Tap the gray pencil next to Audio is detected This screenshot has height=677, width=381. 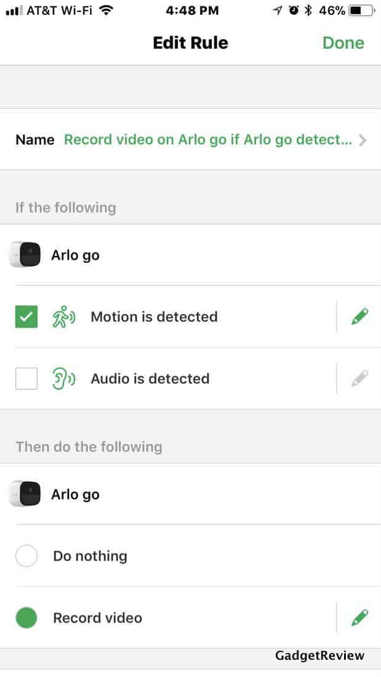pos(359,379)
